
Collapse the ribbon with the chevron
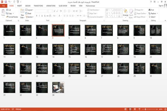[165, 20]
